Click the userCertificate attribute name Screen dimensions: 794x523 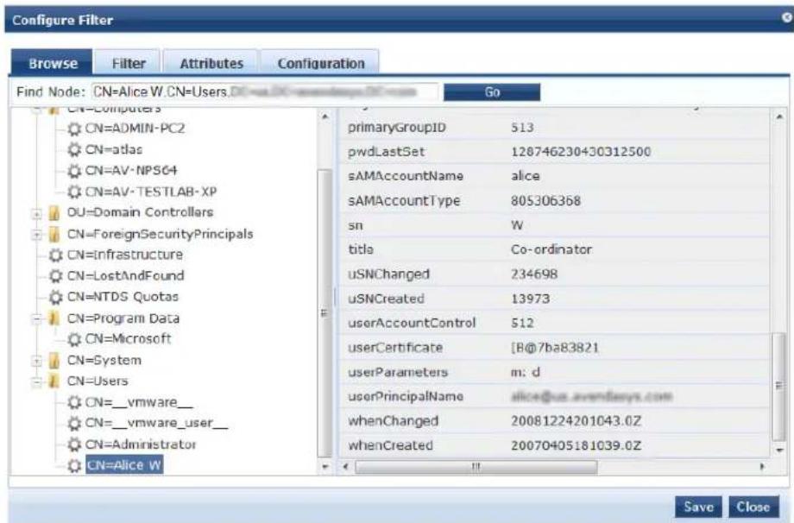[395, 348]
